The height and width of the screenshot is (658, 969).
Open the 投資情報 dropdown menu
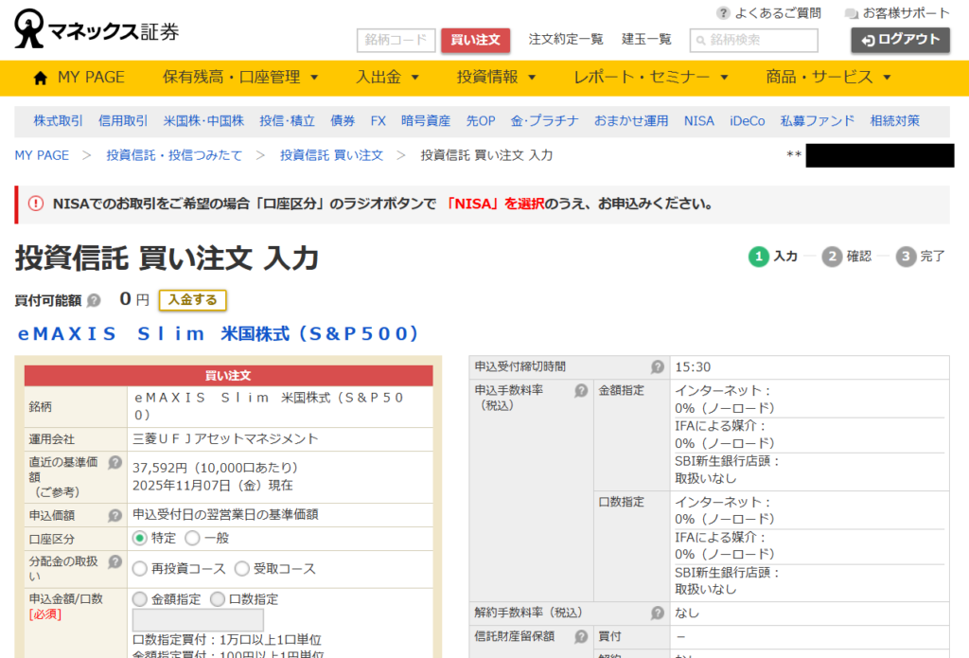tap(496, 78)
